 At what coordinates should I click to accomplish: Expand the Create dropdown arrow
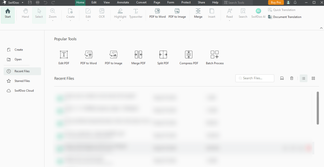(70, 21)
